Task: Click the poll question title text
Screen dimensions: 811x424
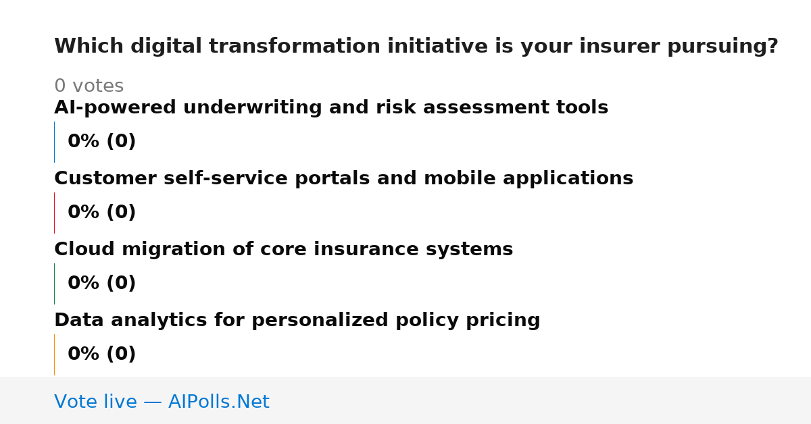Action: point(416,47)
